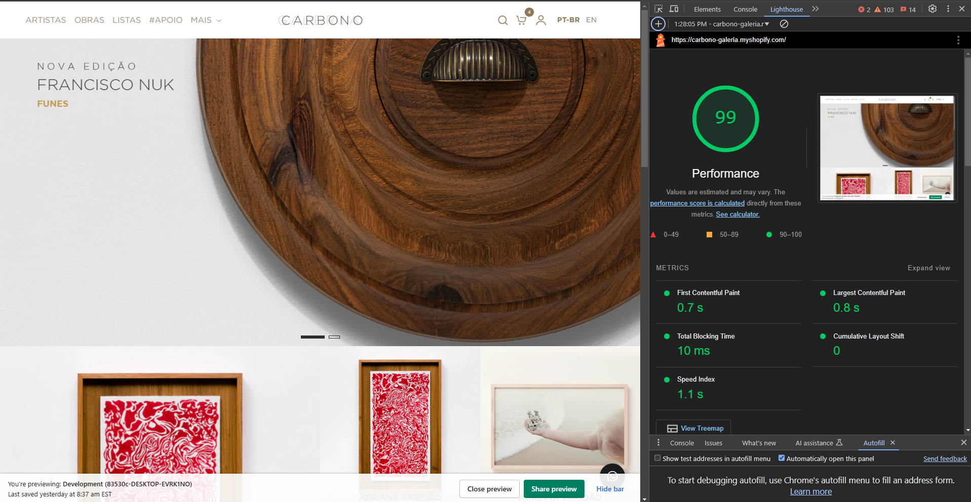Click the Lighthouse panel vertical scrollbar
This screenshot has height=502, width=971.
pyautogui.click(x=967, y=111)
